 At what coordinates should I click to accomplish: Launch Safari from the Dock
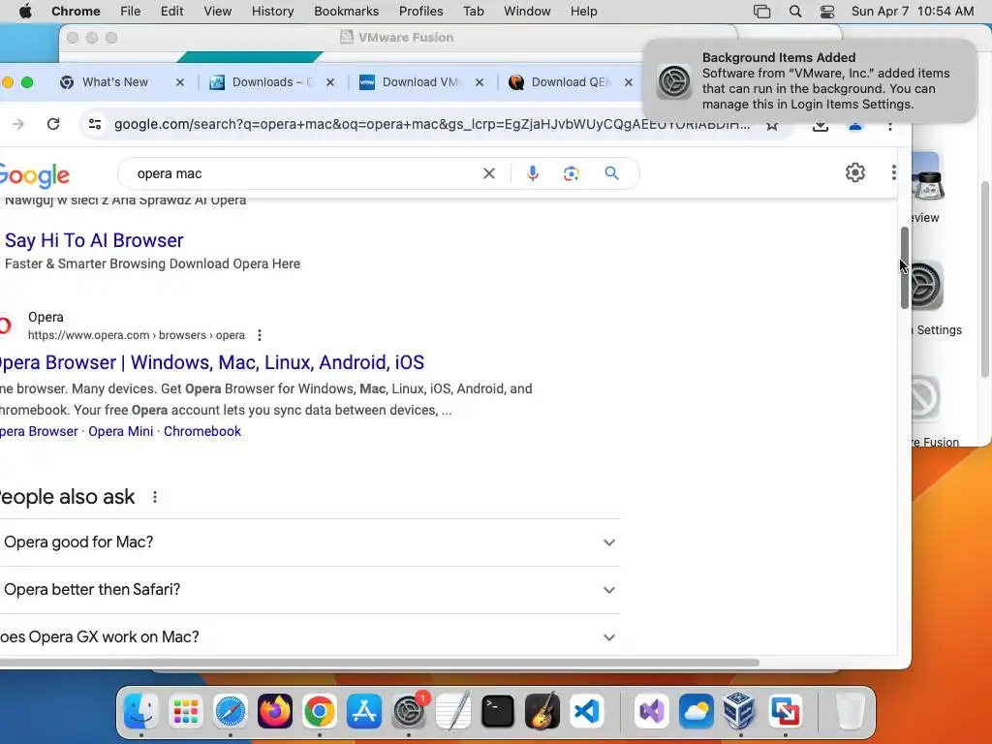tap(231, 711)
